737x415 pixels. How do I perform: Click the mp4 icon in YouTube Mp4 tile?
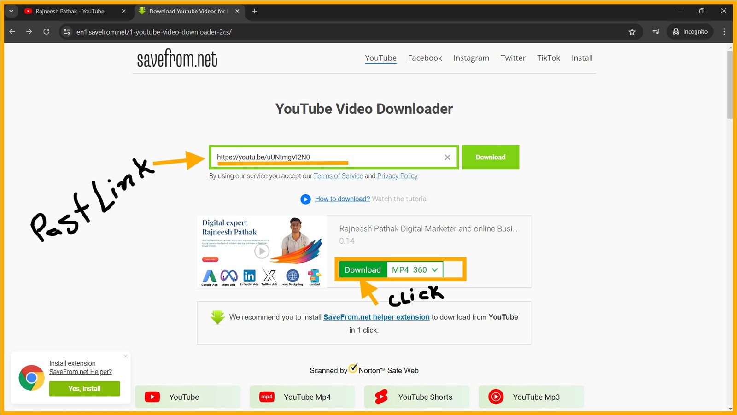[x=267, y=397]
